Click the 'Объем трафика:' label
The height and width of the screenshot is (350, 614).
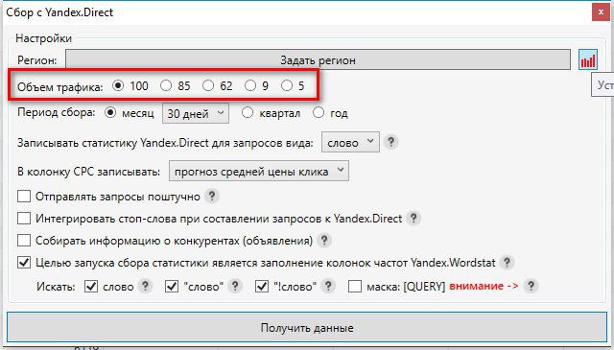click(59, 86)
